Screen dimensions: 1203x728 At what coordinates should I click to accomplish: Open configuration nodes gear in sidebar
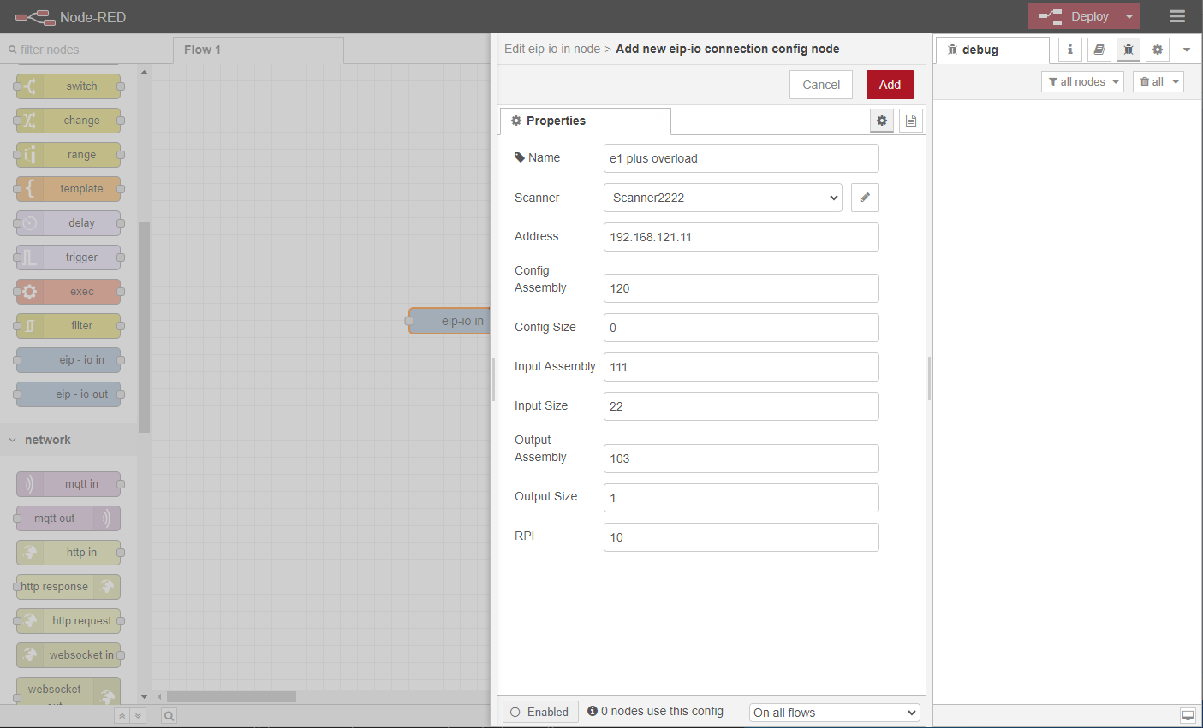pyautogui.click(x=1158, y=50)
